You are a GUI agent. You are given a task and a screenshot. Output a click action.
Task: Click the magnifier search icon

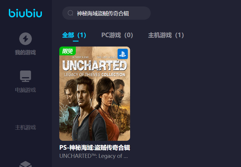(x=71, y=13)
